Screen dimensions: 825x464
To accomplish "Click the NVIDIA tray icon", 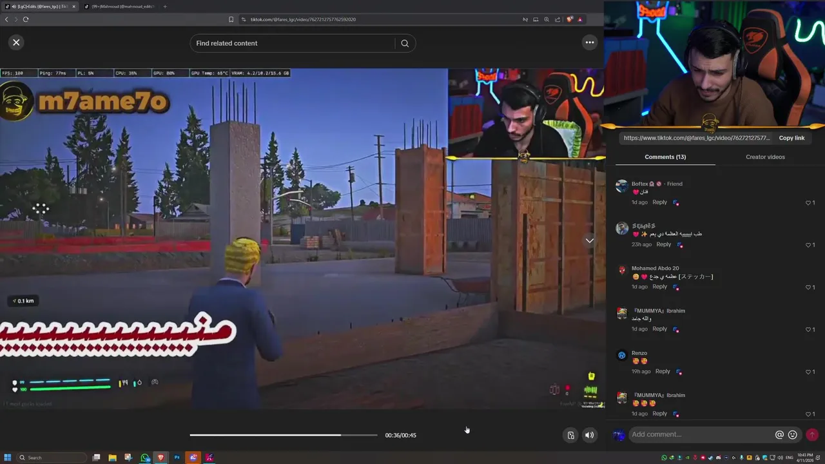I will point(687,458).
